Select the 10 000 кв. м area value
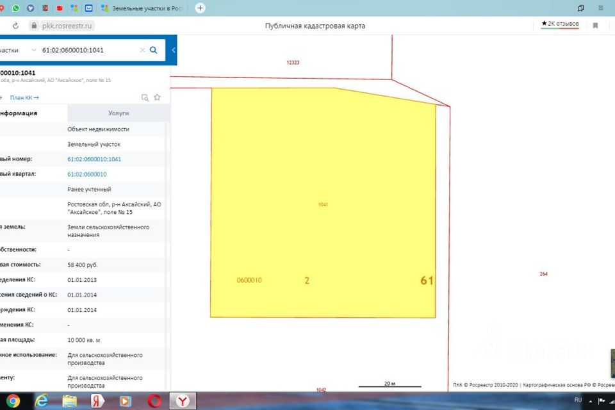This screenshot has height=410, width=615. coord(83,340)
